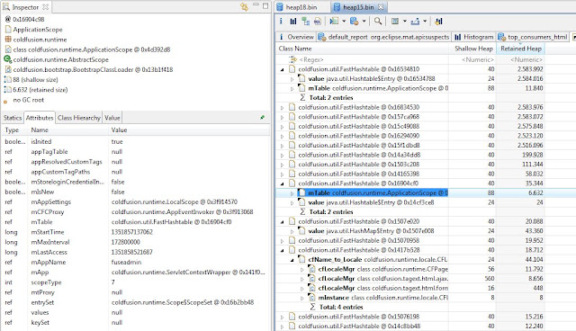Click the file icon next to ApplicationScope in Inspector
576x331 pixels.
click(8, 30)
